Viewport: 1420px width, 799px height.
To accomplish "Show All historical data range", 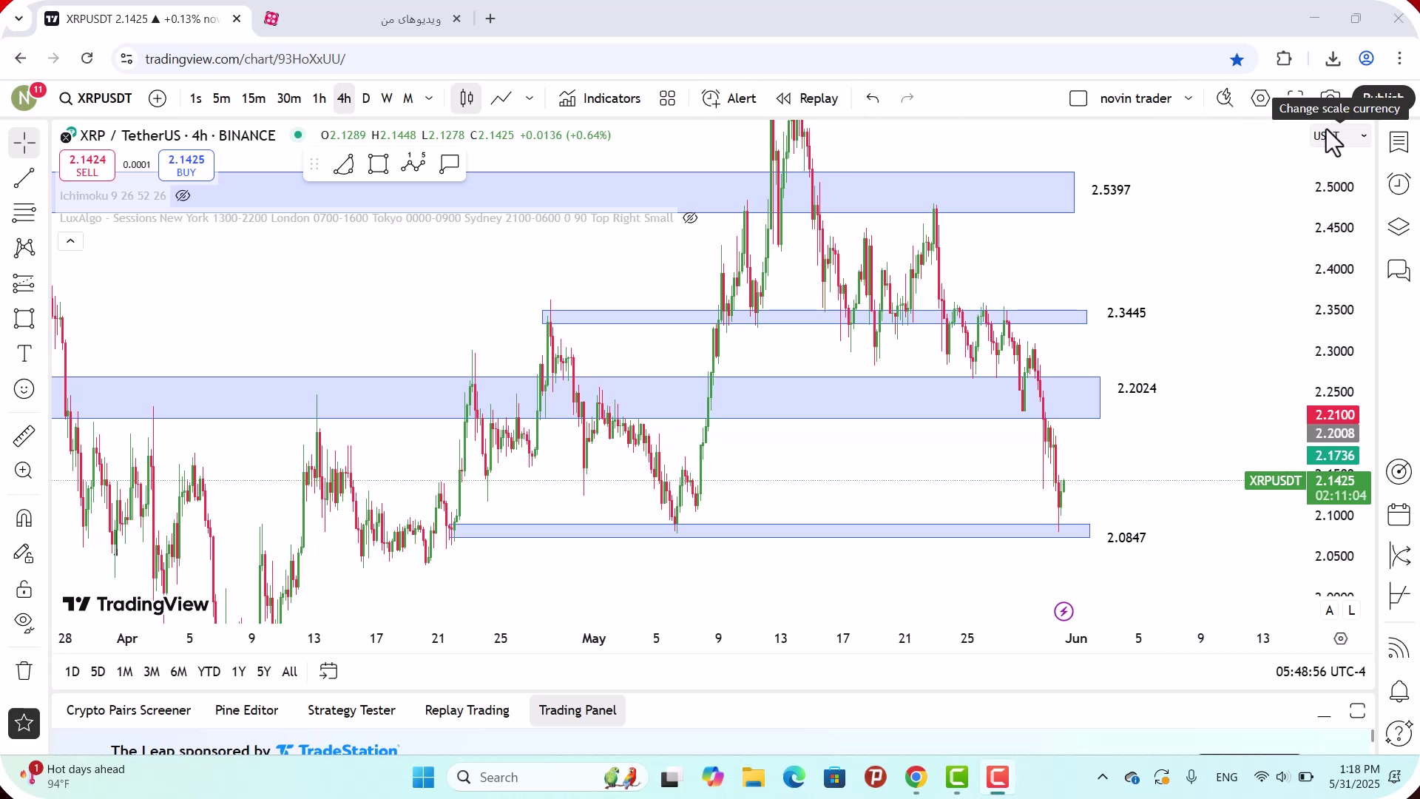I will coord(290,672).
